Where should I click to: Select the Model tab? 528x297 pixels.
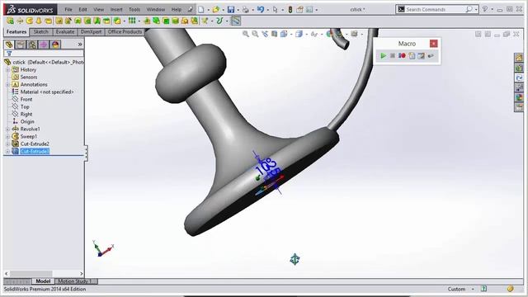(x=43, y=281)
